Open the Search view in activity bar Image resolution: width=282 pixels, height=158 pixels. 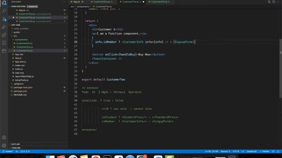click(x=4, y=11)
